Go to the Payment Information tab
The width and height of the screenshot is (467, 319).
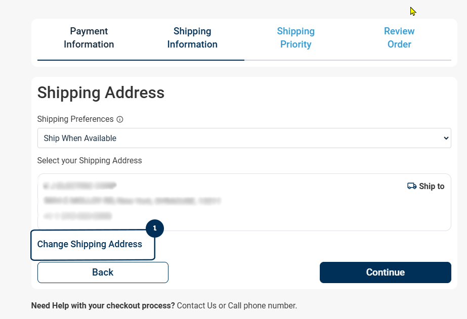[x=89, y=38]
